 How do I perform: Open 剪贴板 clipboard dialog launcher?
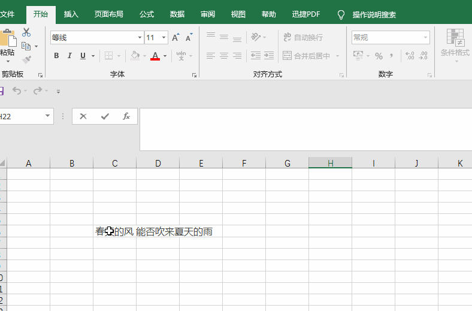40,76
